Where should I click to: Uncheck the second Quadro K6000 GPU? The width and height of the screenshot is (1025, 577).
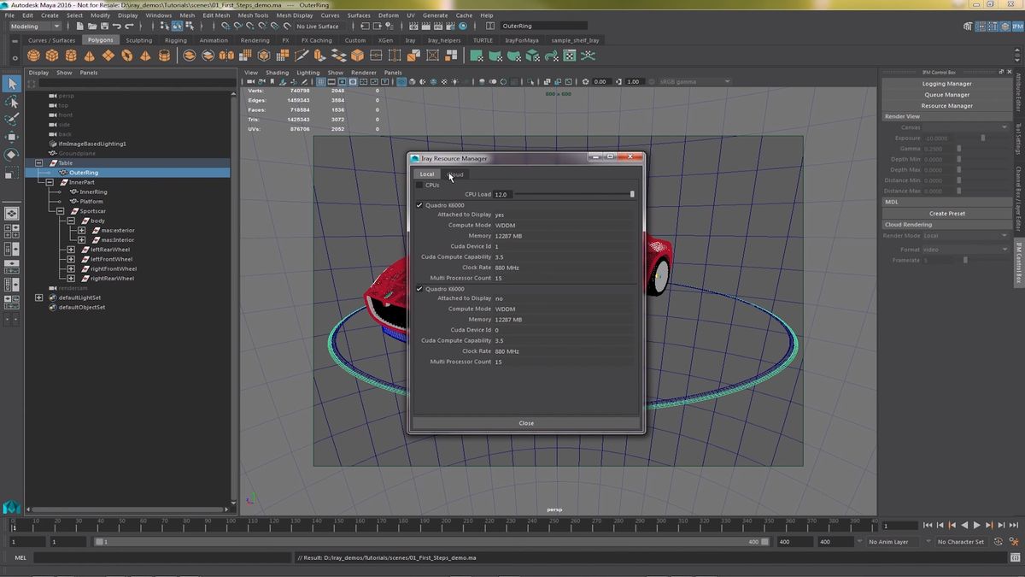click(x=419, y=289)
